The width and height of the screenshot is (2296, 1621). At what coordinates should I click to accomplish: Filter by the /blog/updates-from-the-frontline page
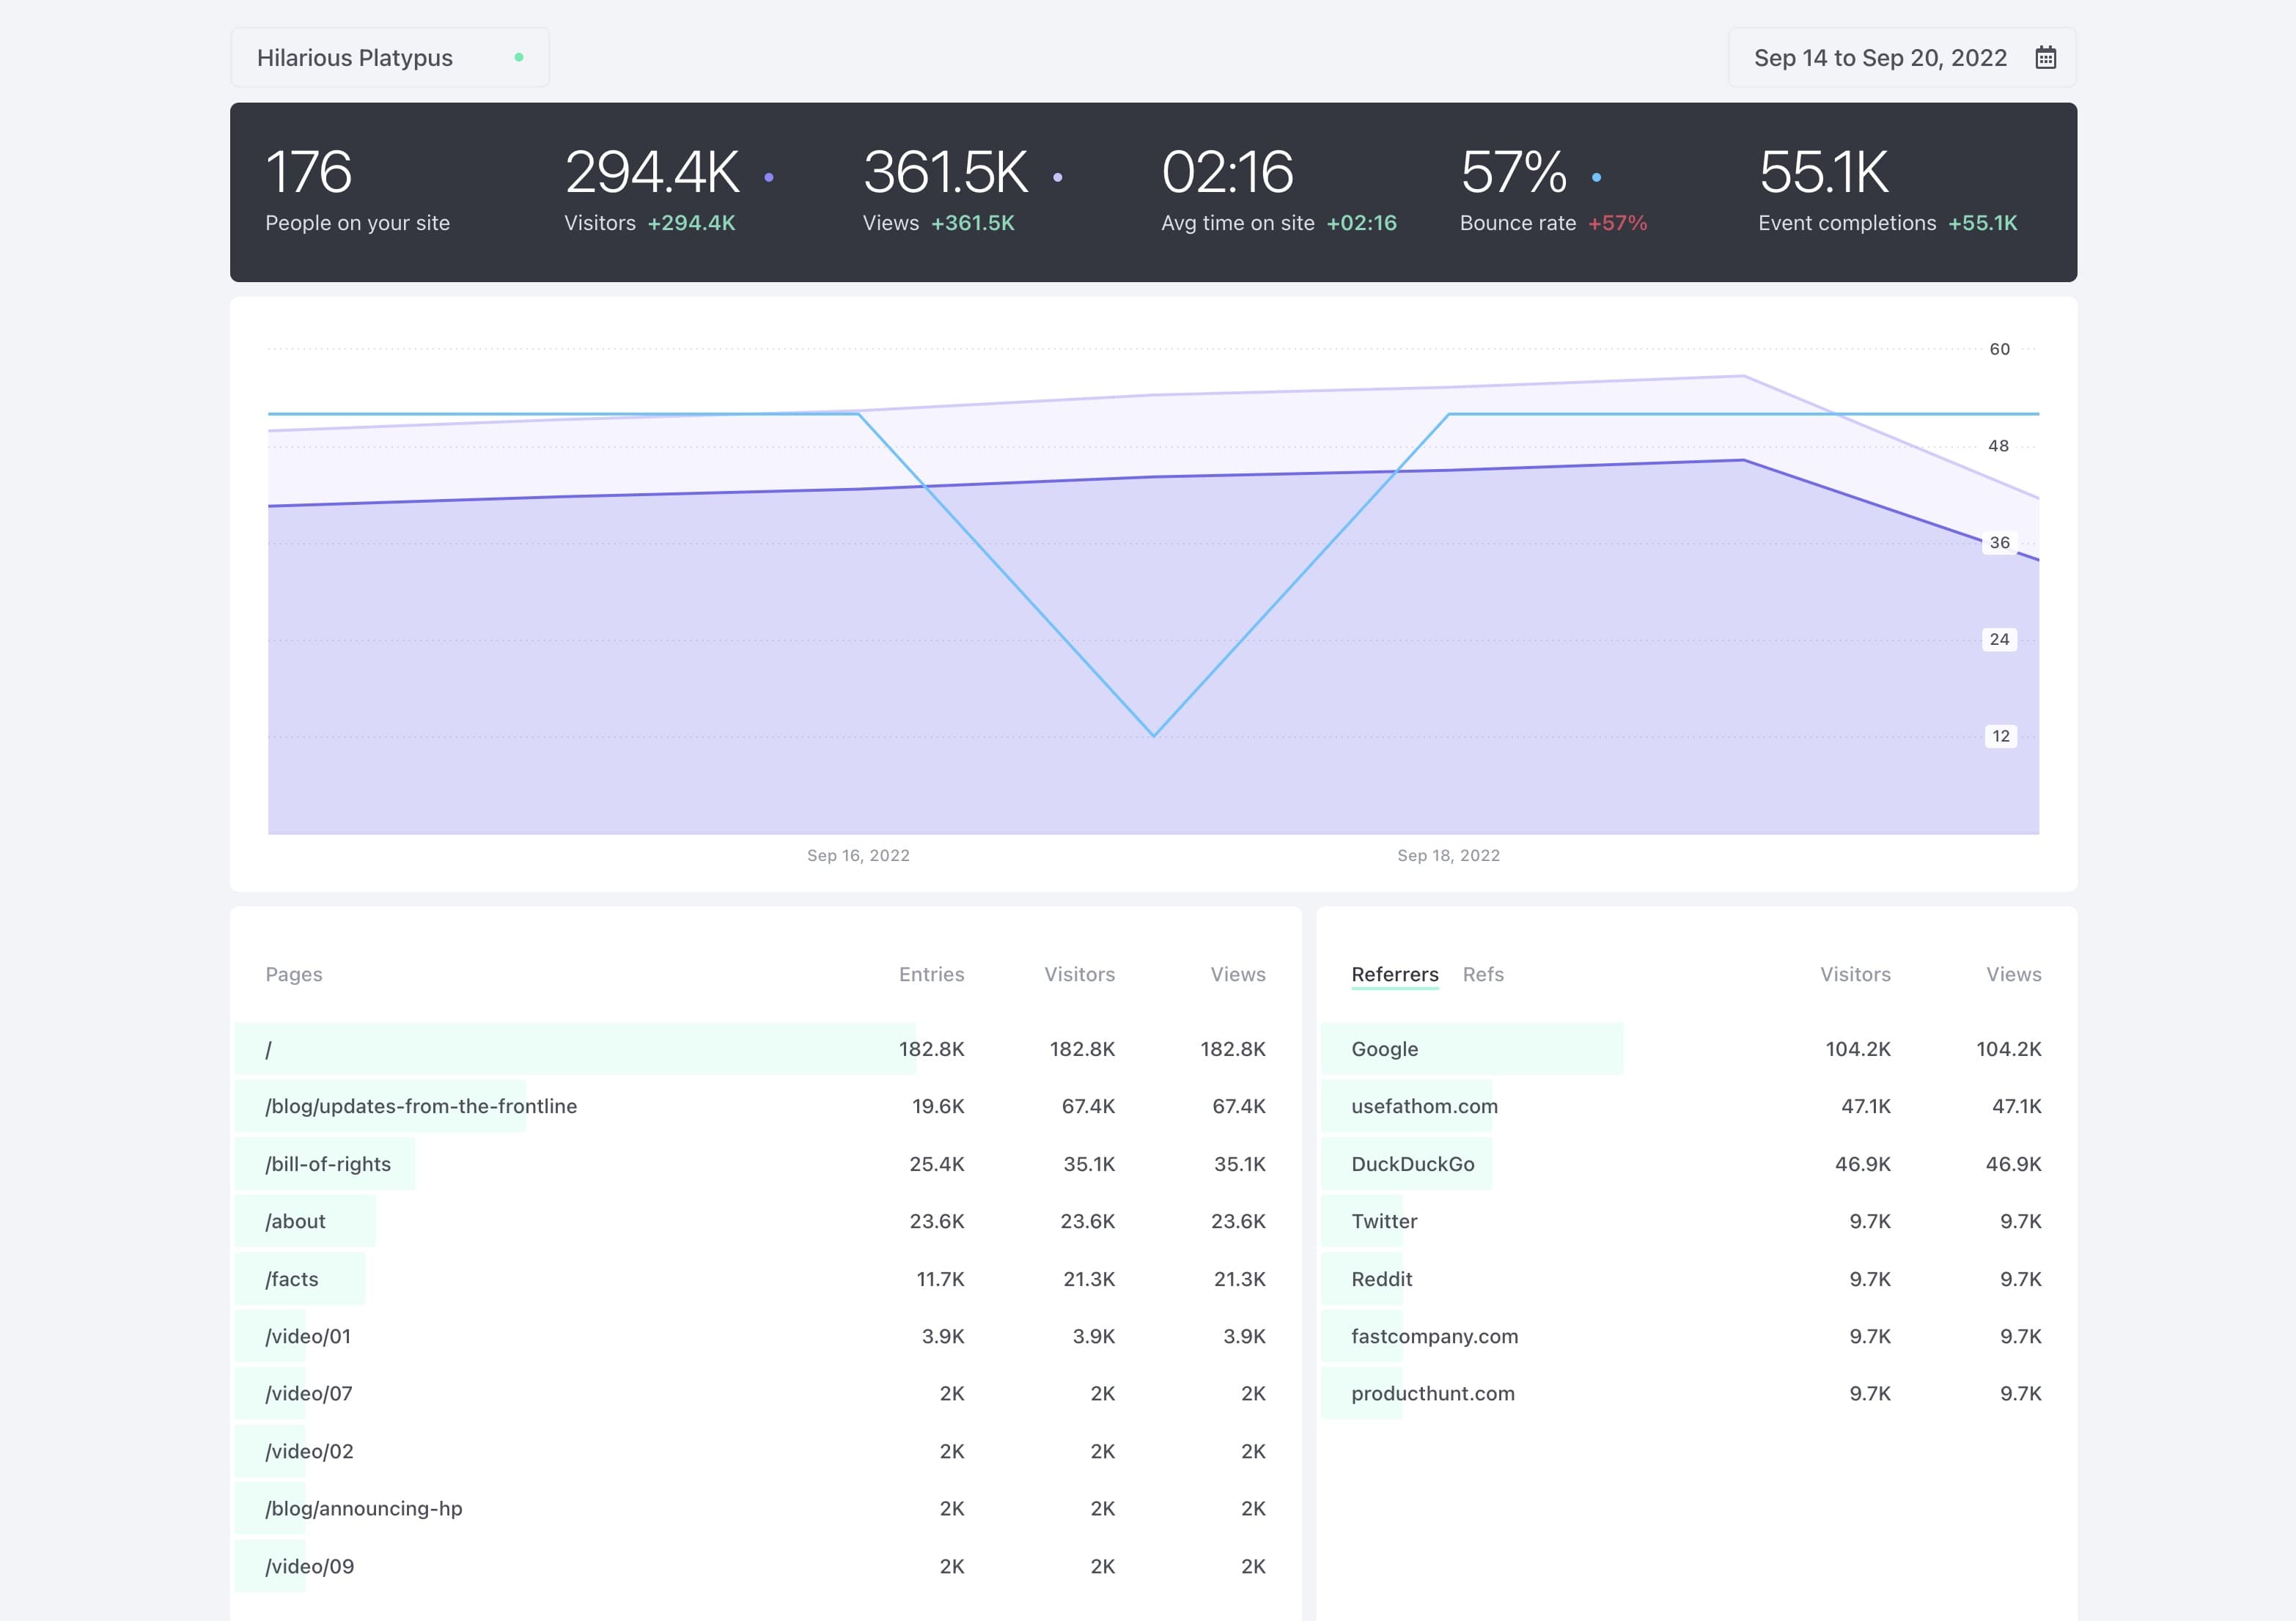421,1107
